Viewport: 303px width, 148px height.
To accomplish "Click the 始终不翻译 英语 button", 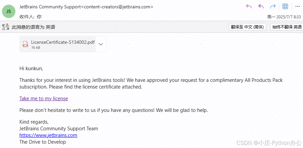I will [x=287, y=27].
